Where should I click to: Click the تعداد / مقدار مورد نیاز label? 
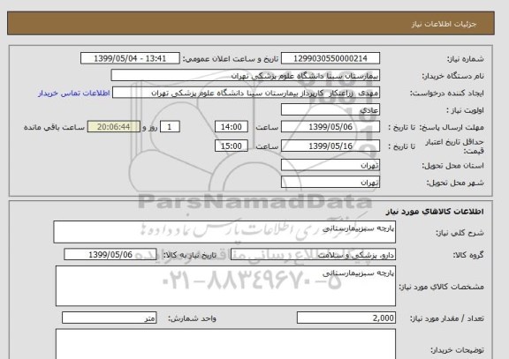(447, 318)
